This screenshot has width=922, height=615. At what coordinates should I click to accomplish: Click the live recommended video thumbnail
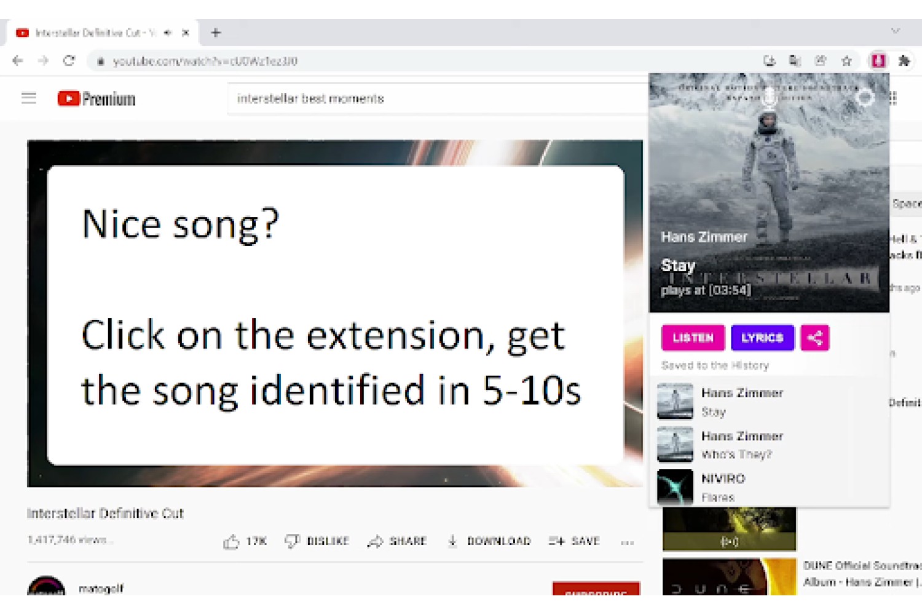[730, 529]
